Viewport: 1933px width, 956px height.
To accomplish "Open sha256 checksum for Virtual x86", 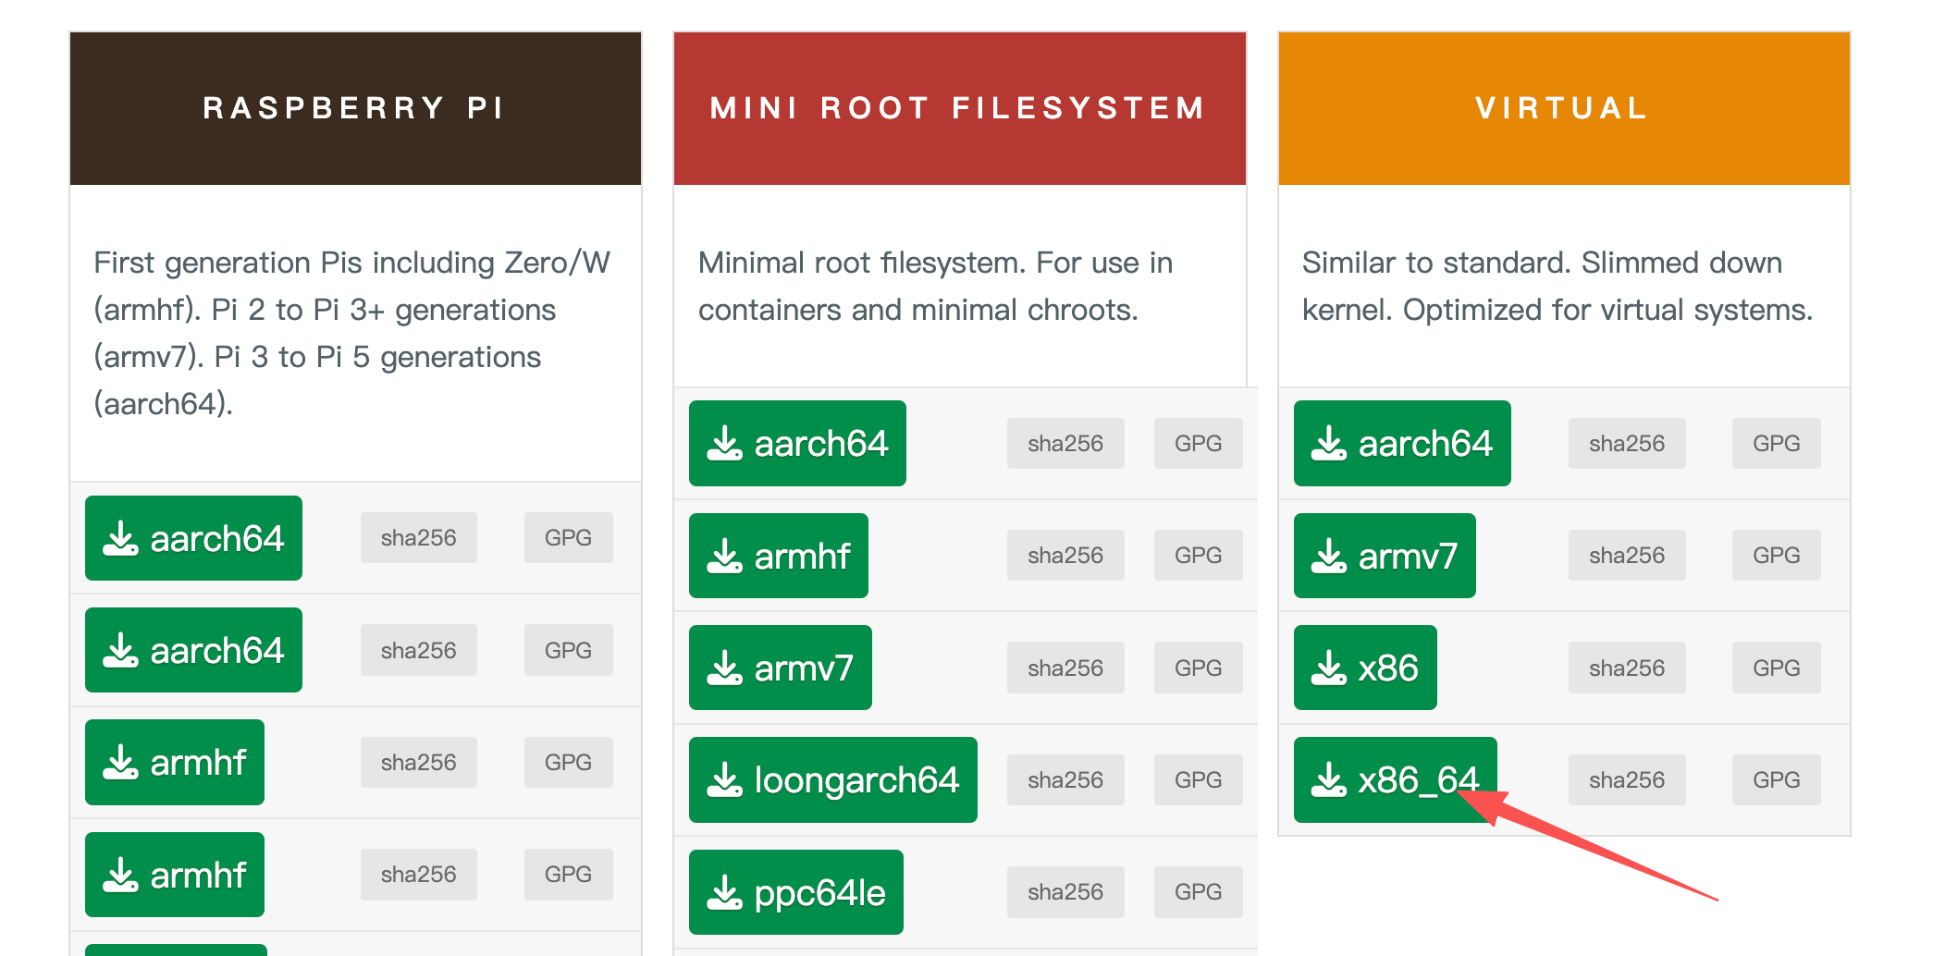I will click(1626, 668).
